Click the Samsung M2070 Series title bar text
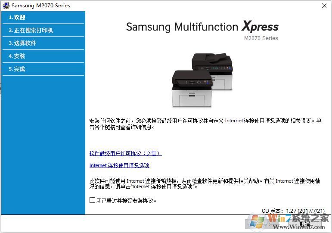Screen dimensions: 332x233 41,6
